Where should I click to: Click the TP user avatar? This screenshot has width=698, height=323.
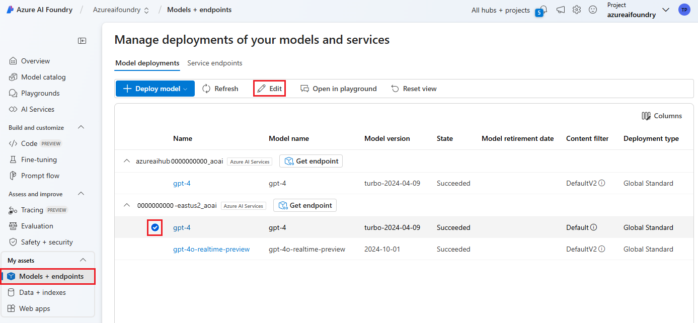tap(684, 10)
